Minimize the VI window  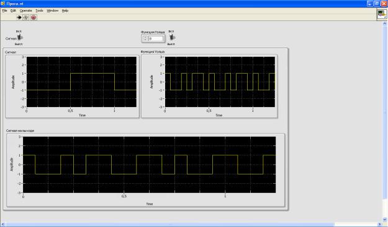click(x=370, y=4)
